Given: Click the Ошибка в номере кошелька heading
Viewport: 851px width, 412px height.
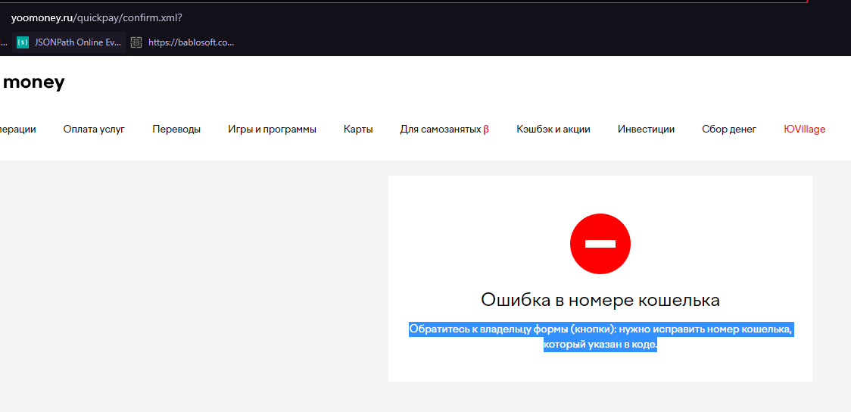Looking at the screenshot, I should click(600, 300).
